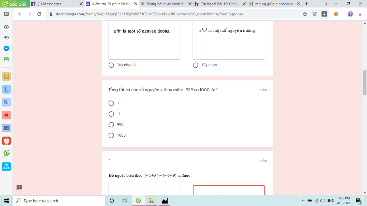The image size is (367, 206).
Task: Show browser downloads list
Action: [x=360, y=14]
